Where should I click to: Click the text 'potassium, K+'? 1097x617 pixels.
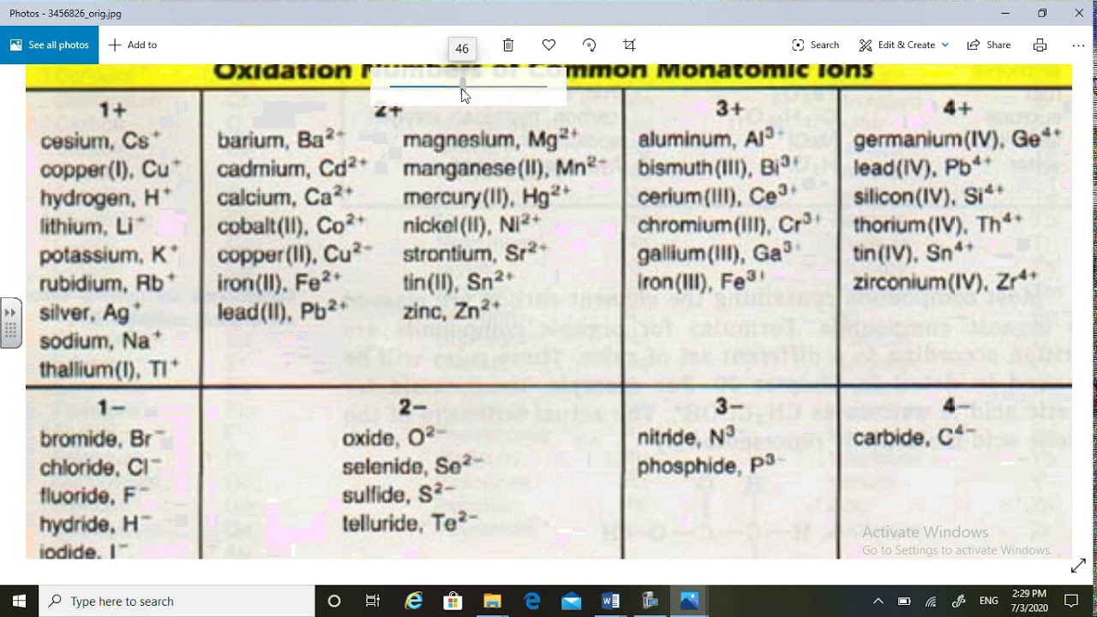pyautogui.click(x=109, y=255)
